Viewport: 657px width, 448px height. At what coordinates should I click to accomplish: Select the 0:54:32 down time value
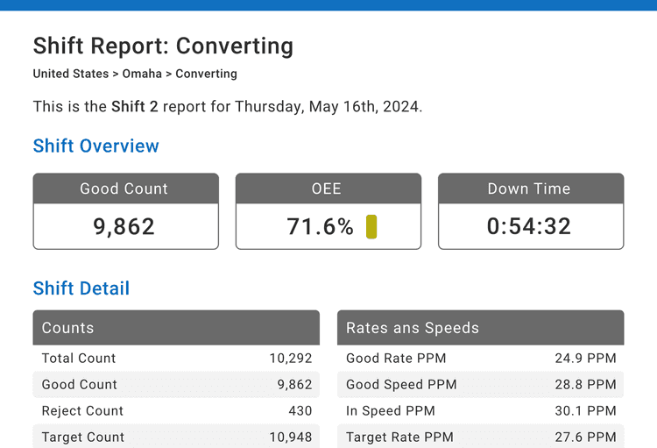pyautogui.click(x=529, y=227)
